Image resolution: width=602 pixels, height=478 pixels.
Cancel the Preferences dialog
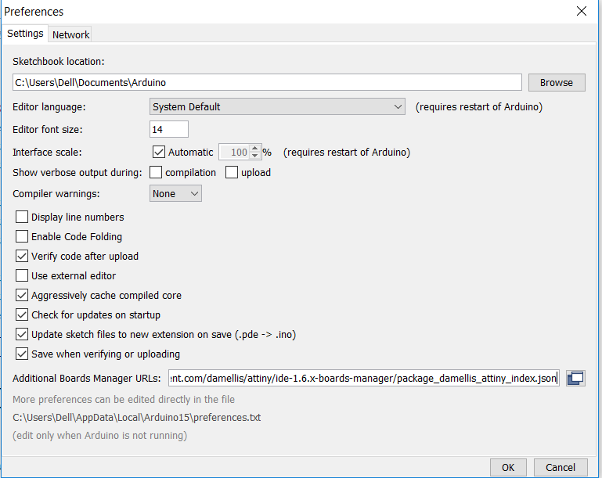[561, 467]
